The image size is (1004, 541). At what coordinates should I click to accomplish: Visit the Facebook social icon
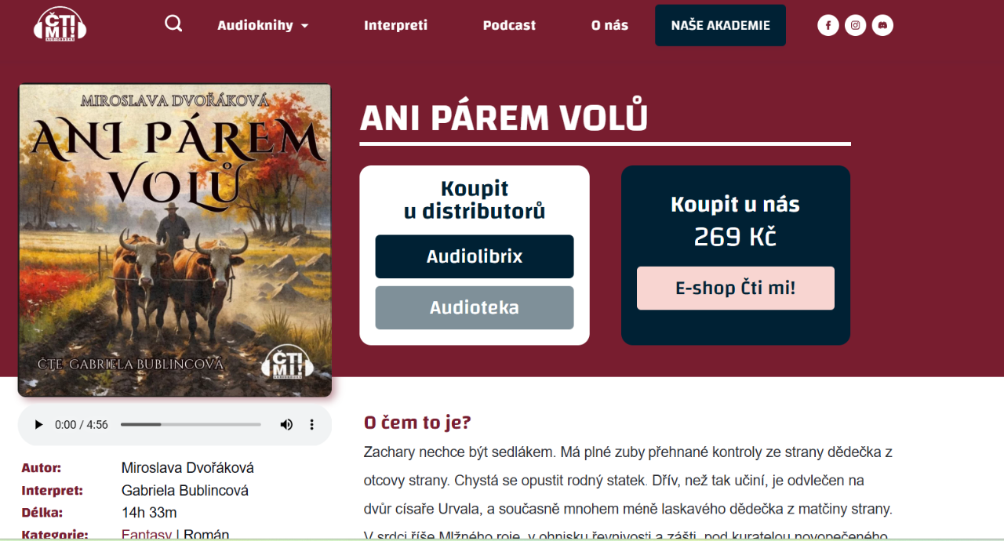[828, 25]
